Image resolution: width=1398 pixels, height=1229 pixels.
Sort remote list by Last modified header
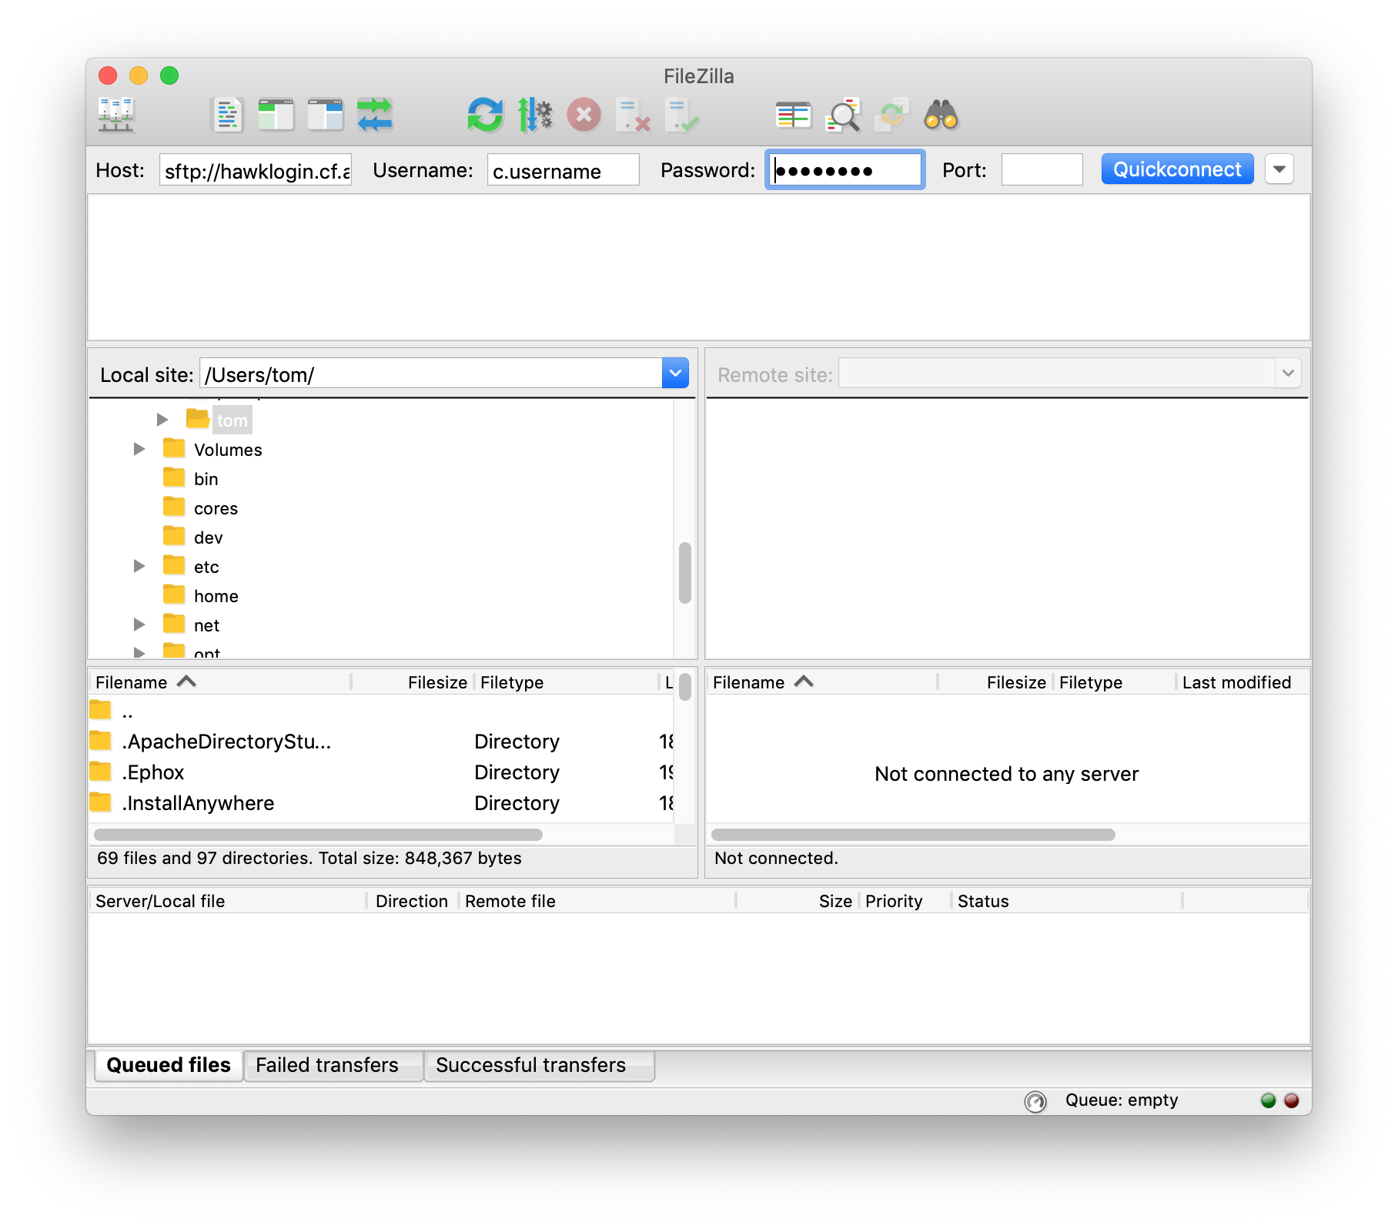[x=1242, y=682]
